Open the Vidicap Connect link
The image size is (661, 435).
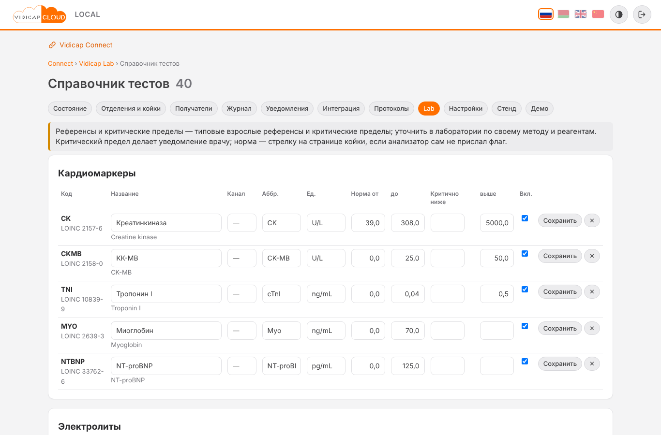pos(80,45)
